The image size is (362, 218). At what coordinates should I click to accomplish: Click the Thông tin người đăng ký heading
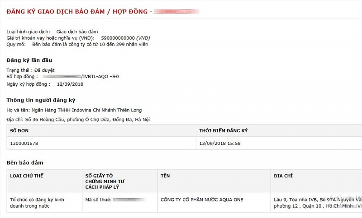(x=41, y=100)
